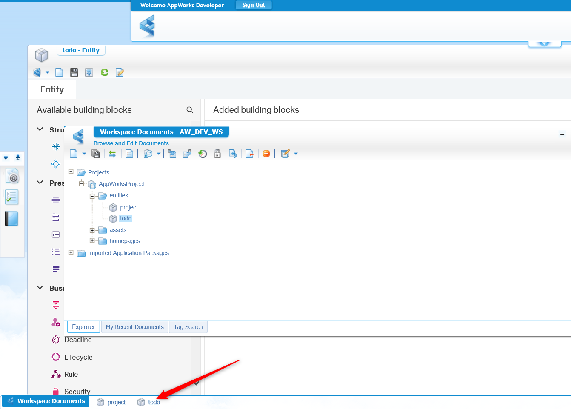Collapse the entities folder node
This screenshot has height=409, width=571.
coord(92,196)
